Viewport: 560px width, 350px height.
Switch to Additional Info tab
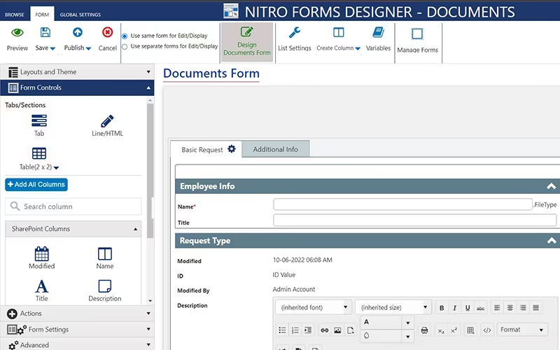(x=275, y=149)
